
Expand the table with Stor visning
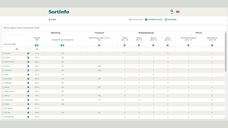171,20
